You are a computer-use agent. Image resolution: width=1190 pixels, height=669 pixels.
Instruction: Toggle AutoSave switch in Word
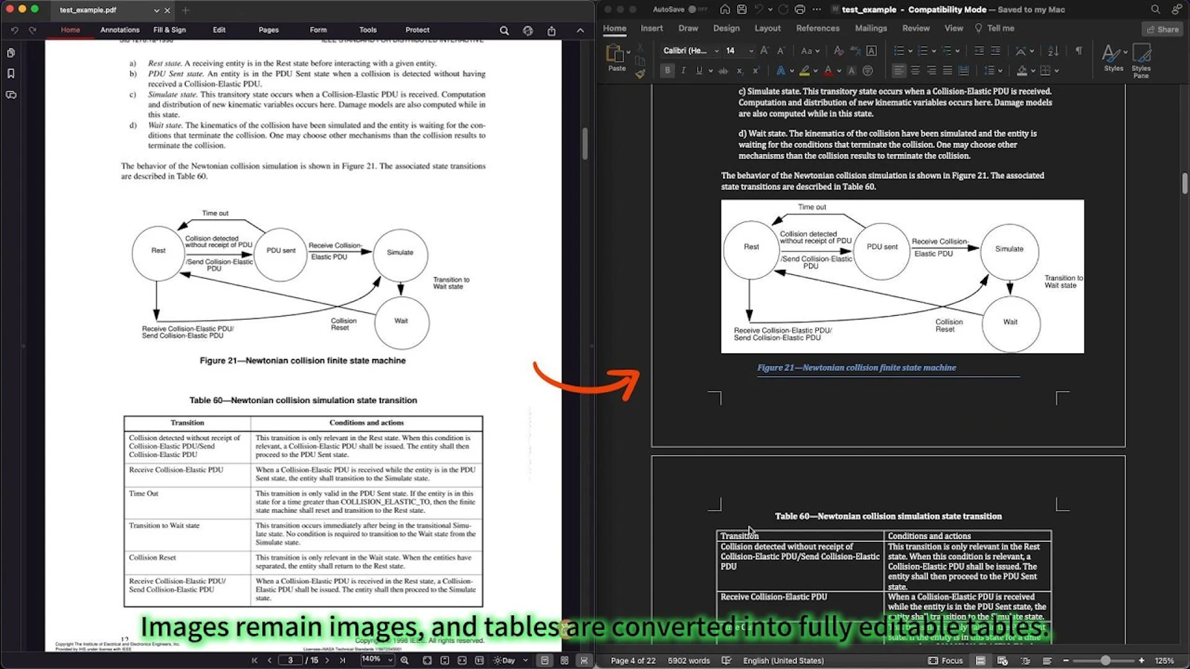click(x=697, y=9)
